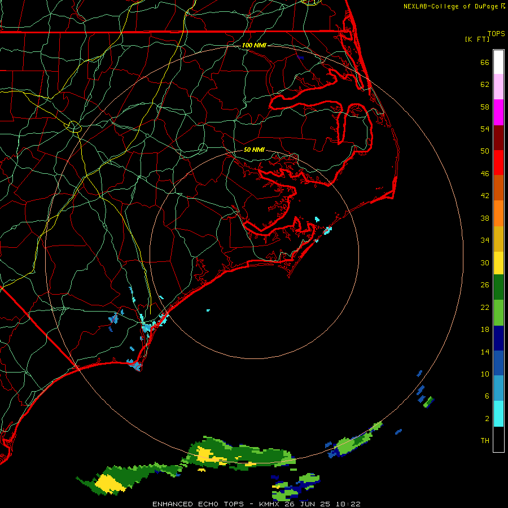
Task: Click the 6 legend value
Action: pyautogui.click(x=487, y=396)
